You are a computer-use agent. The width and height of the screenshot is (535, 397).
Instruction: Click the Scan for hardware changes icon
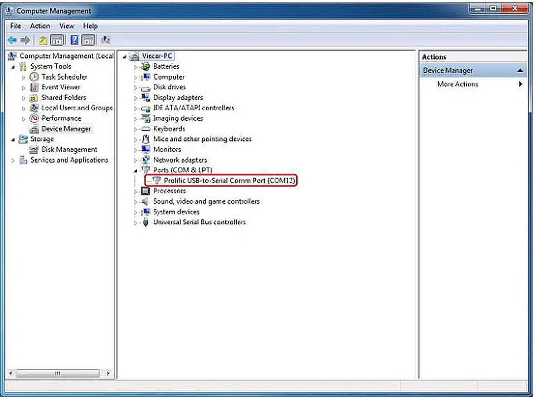pos(106,40)
